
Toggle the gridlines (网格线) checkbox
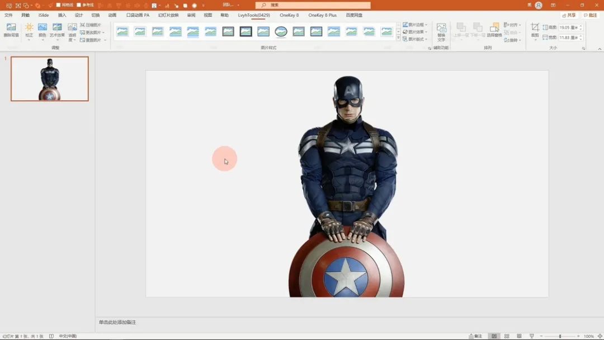point(59,5)
